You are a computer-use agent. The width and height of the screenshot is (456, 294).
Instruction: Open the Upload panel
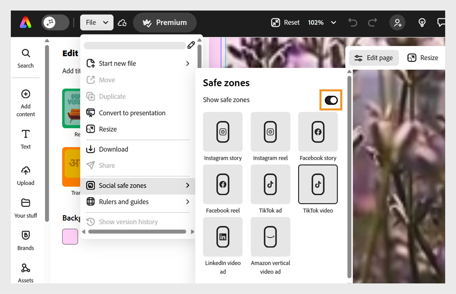[25, 176]
